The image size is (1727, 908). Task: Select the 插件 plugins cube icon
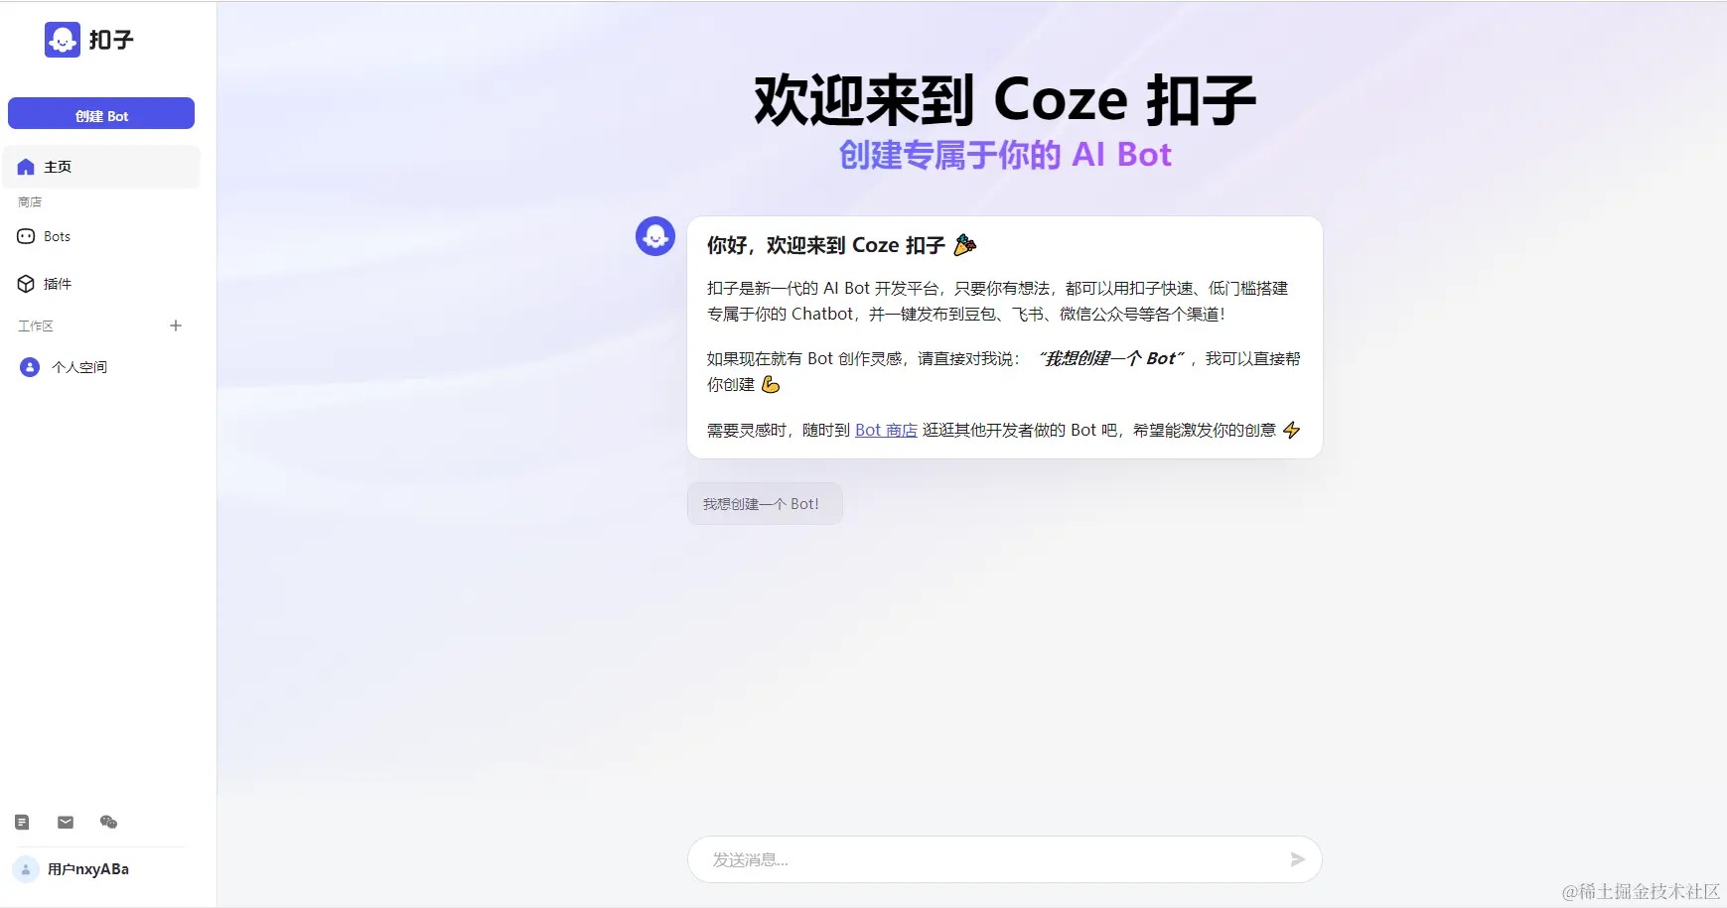[x=26, y=283]
